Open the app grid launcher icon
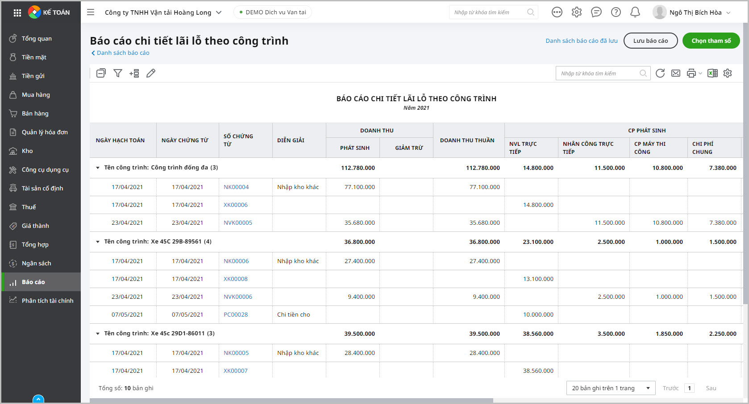This screenshot has height=404, width=749. [17, 12]
